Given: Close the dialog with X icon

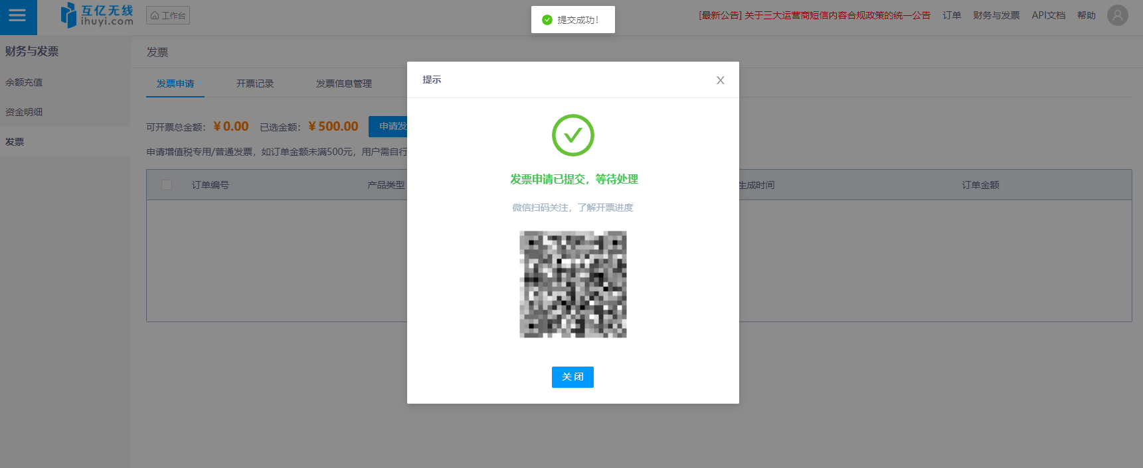Looking at the screenshot, I should (x=720, y=80).
